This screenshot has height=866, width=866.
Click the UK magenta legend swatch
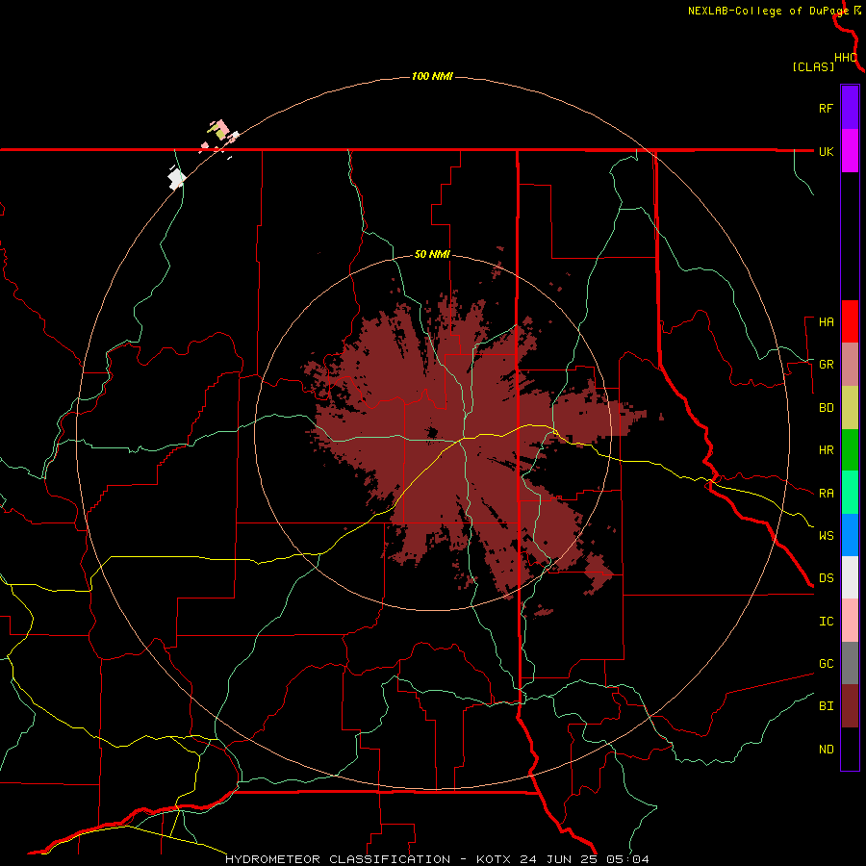coord(850,151)
